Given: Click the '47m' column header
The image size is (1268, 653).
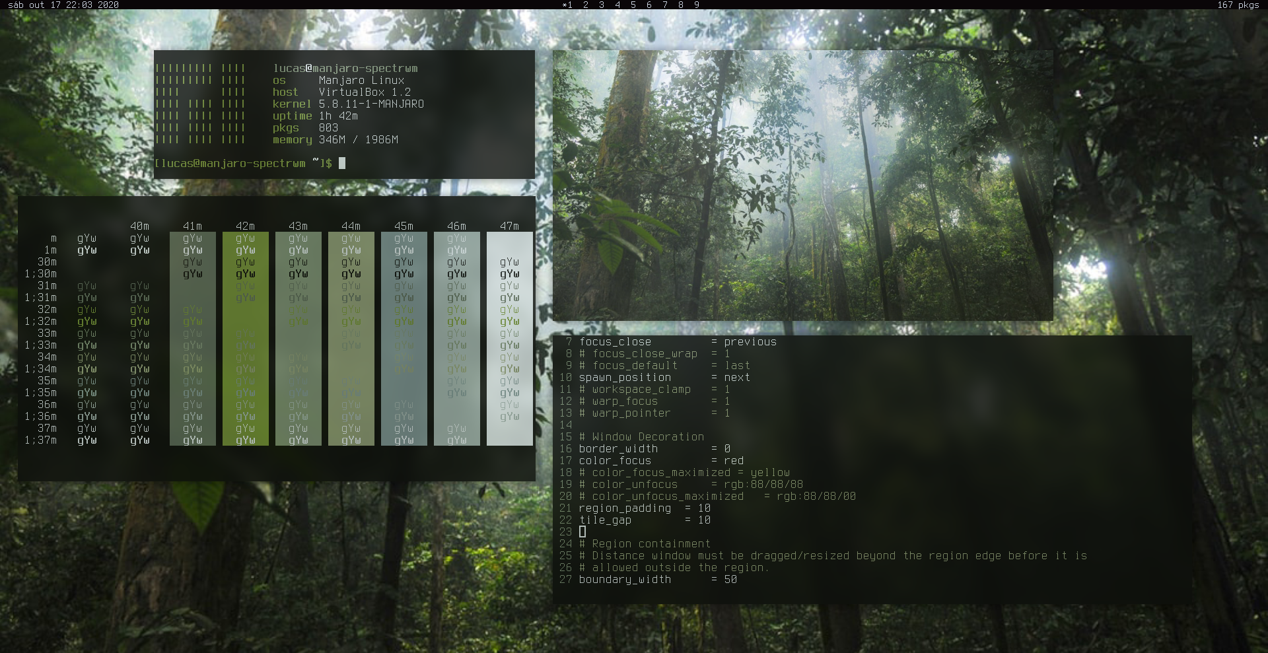Looking at the screenshot, I should (509, 226).
